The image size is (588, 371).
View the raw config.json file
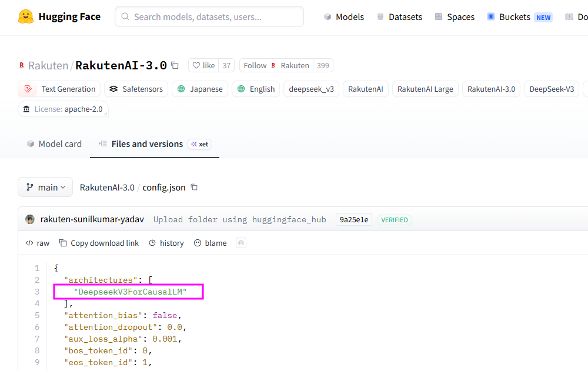[38, 243]
